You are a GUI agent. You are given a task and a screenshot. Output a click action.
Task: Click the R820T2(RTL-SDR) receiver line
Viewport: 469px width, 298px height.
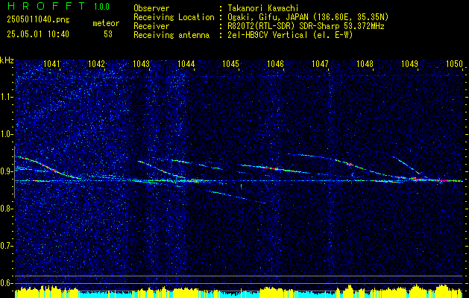tap(306, 26)
